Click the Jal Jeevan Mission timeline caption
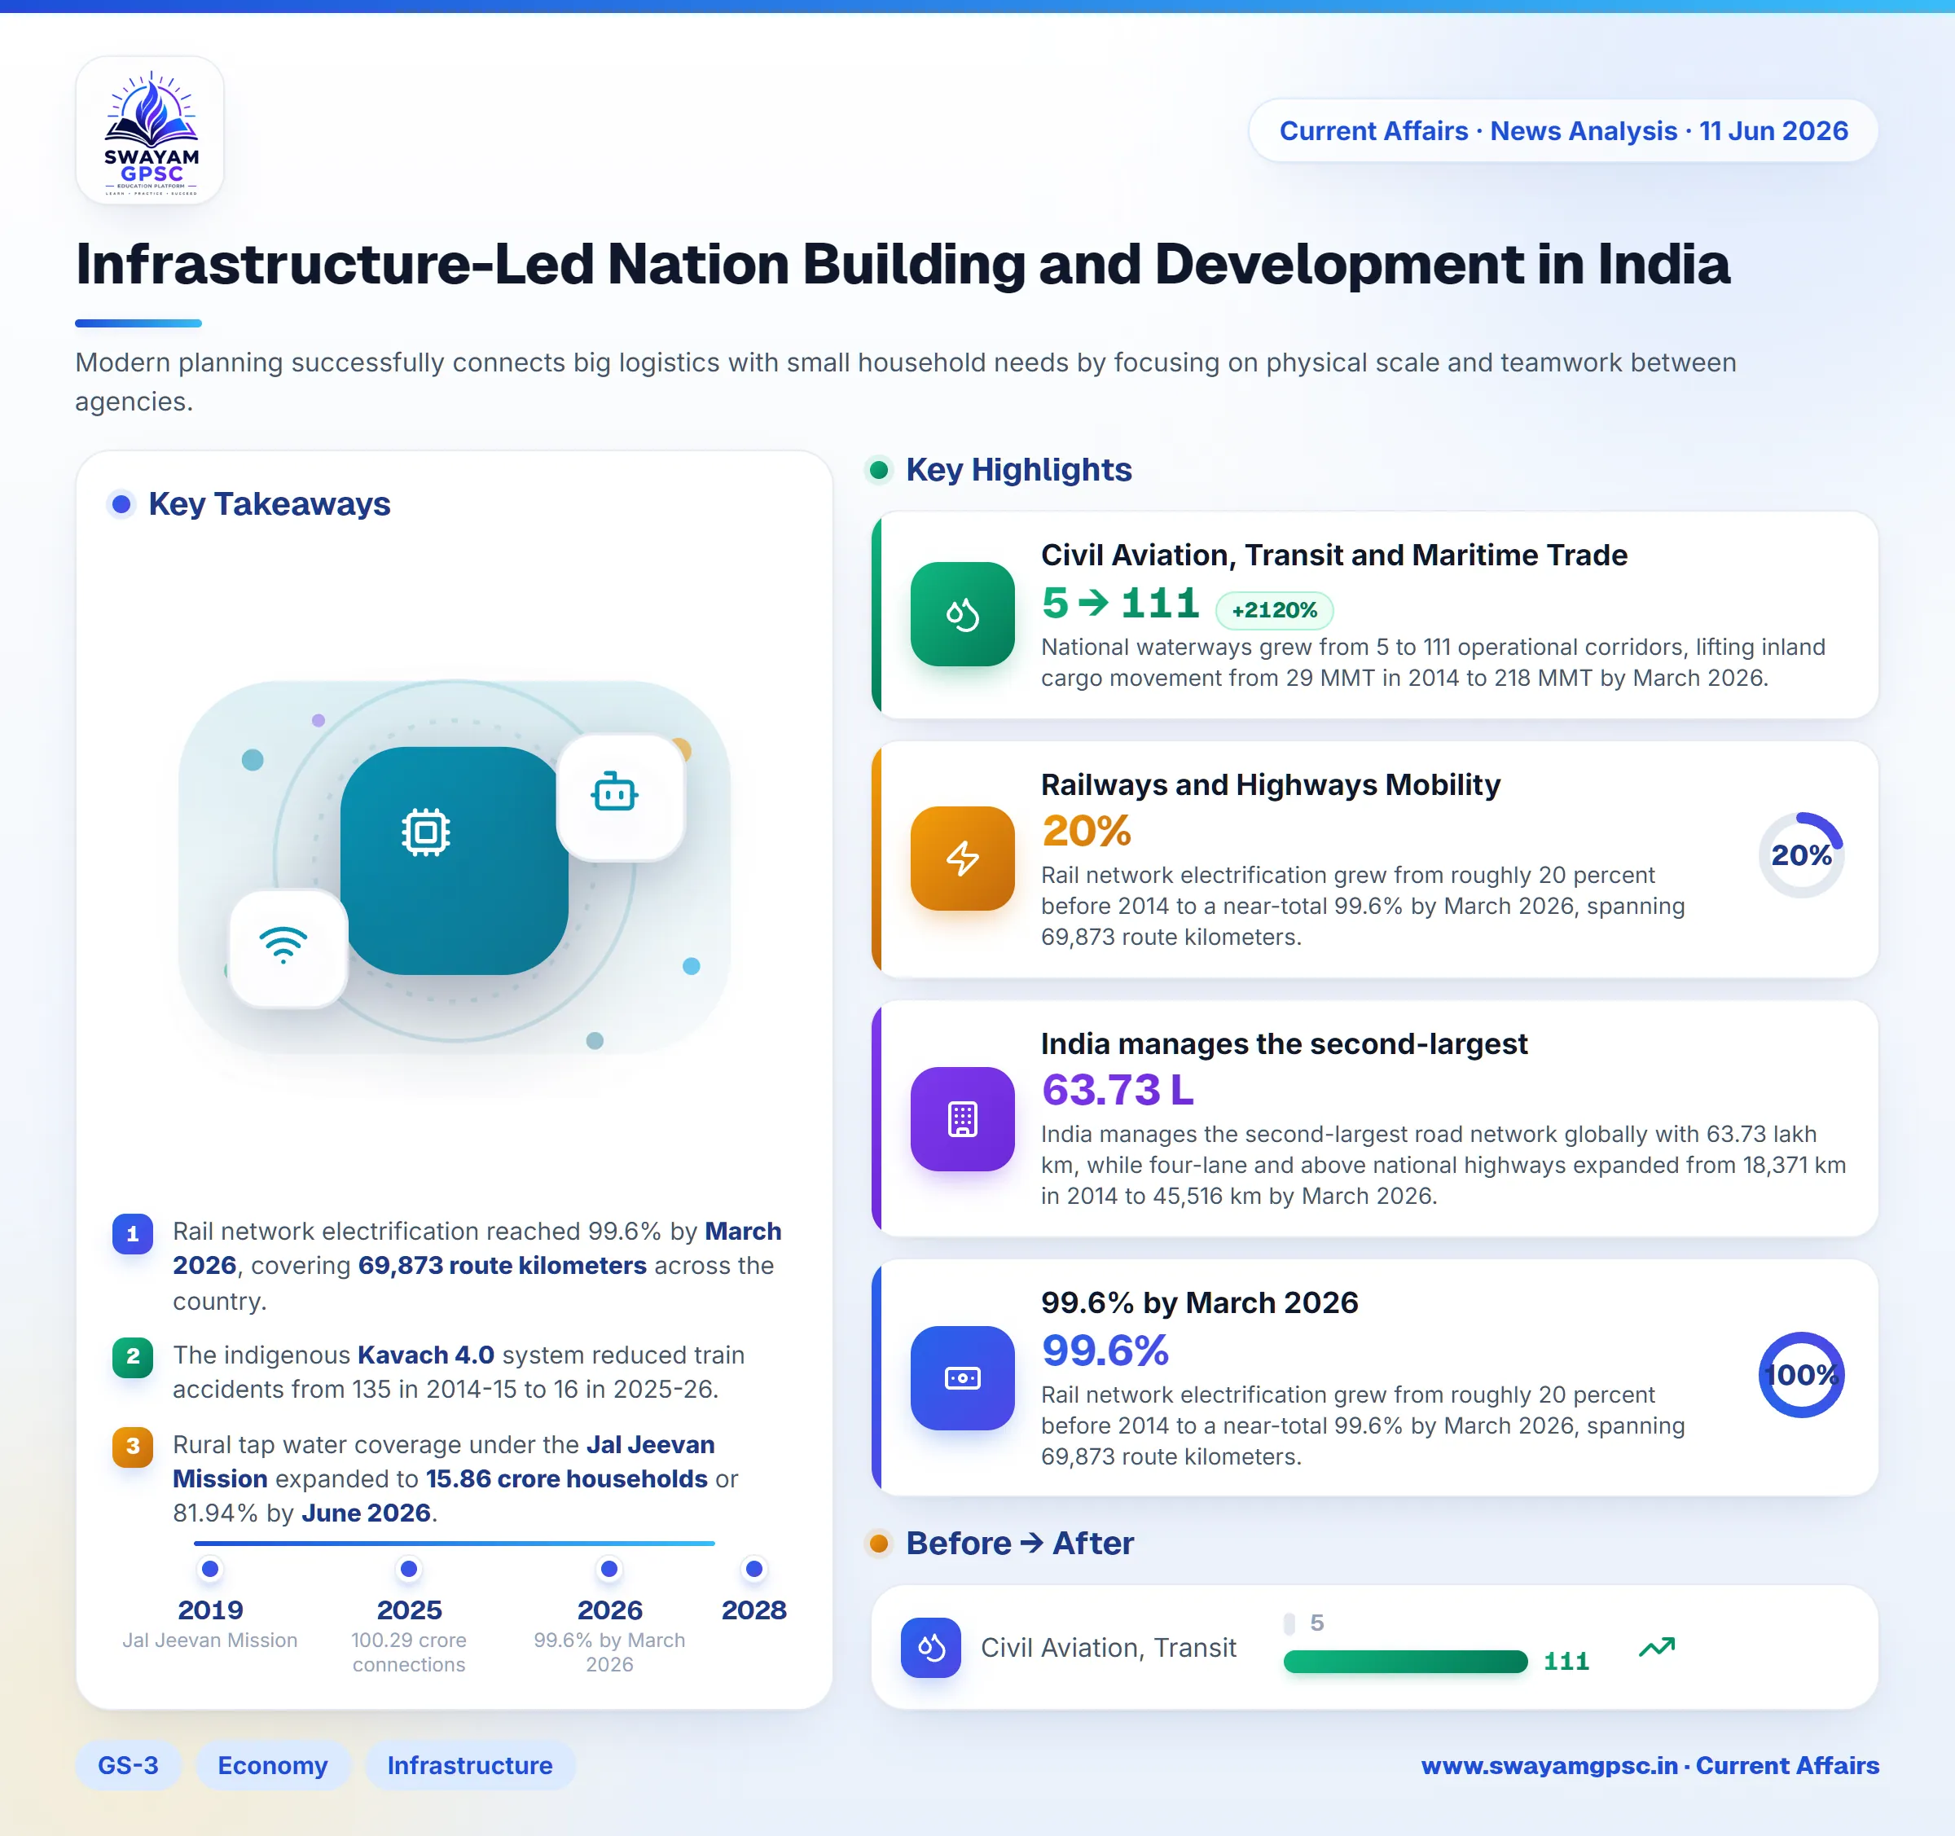 click(x=209, y=1641)
